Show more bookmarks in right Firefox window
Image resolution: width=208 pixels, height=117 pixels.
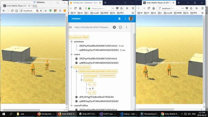pyautogui.click(x=202, y=13)
